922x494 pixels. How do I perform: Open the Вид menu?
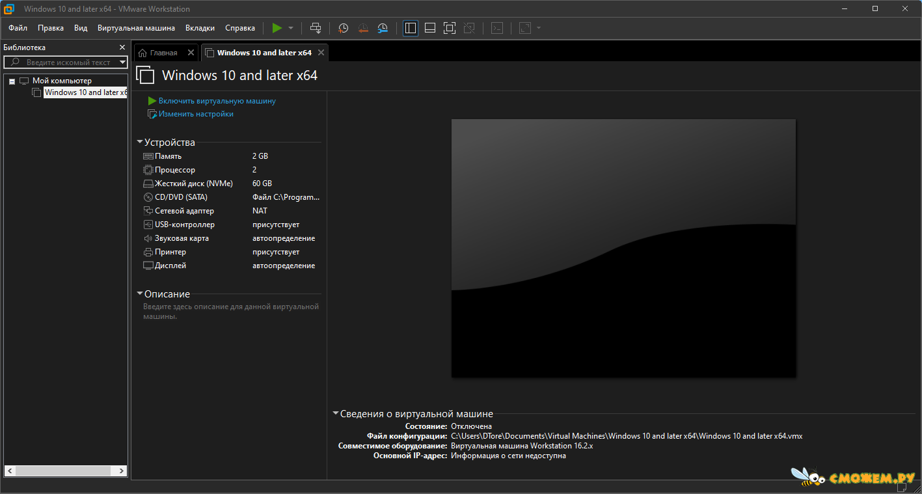(81, 28)
